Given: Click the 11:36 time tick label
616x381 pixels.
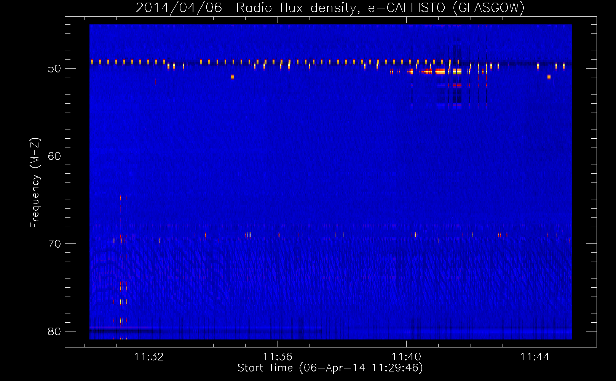Looking at the screenshot, I should pyautogui.click(x=278, y=357).
